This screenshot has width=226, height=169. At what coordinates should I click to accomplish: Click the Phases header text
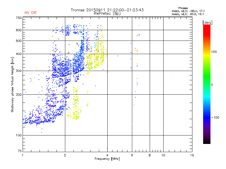point(183,8)
